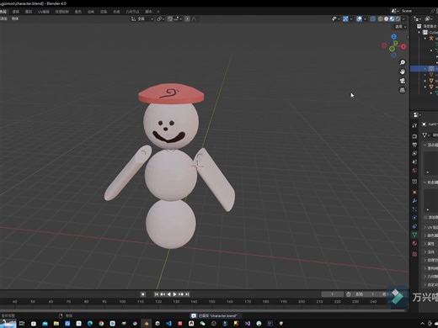Toggle camera view with the camera icon
The image size is (438, 328).
pyautogui.click(x=403, y=81)
